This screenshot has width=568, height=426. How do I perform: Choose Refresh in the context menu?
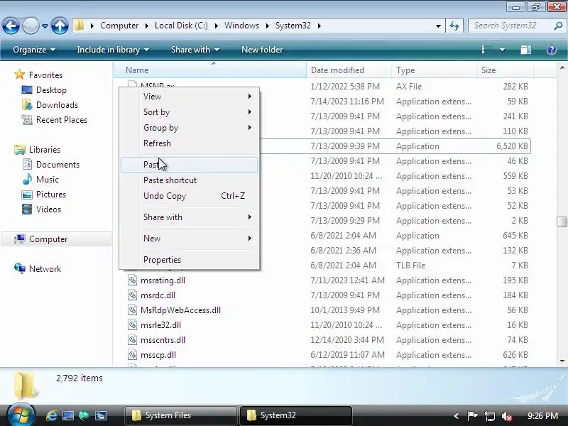click(189, 143)
